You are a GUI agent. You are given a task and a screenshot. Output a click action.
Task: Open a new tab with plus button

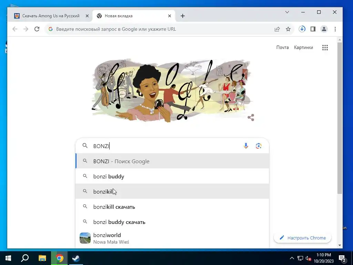183,16
